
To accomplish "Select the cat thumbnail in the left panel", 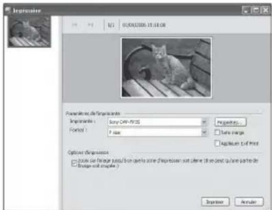I will coord(29,32).
